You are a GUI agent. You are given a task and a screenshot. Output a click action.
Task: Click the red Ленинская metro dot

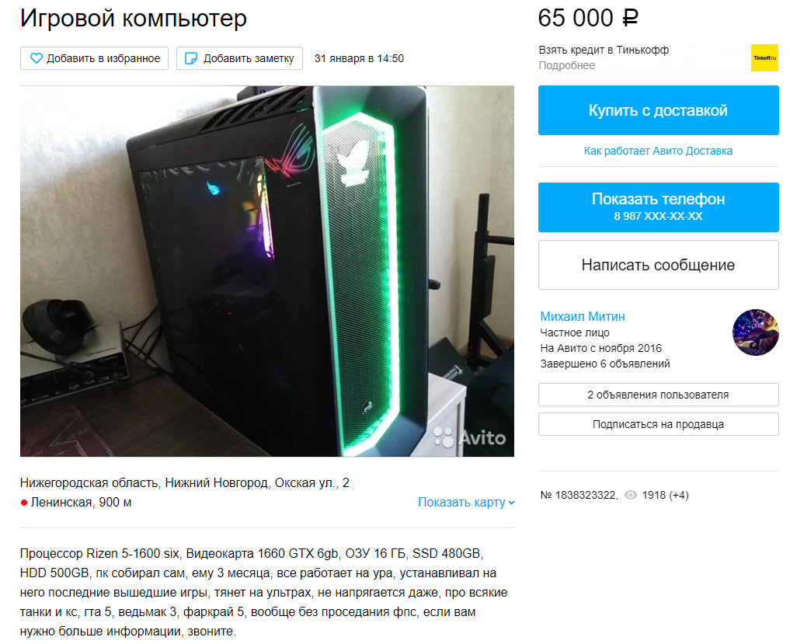23,503
